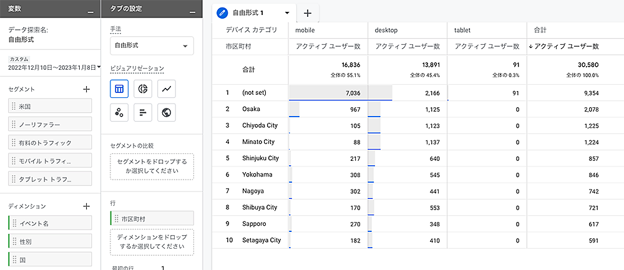Select the donut chart visualization
The height and width of the screenshot is (270, 624).
[143, 89]
